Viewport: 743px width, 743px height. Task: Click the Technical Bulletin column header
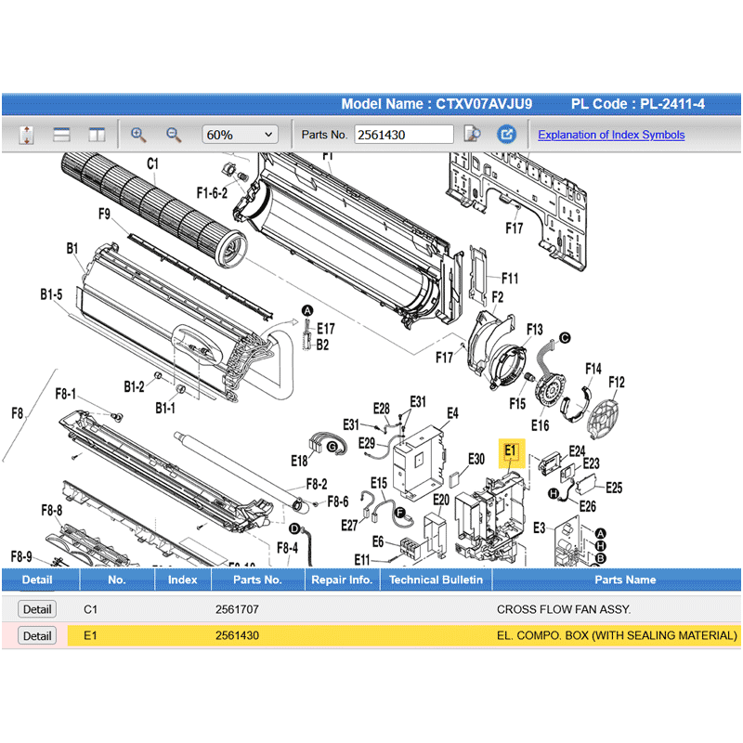click(436, 580)
